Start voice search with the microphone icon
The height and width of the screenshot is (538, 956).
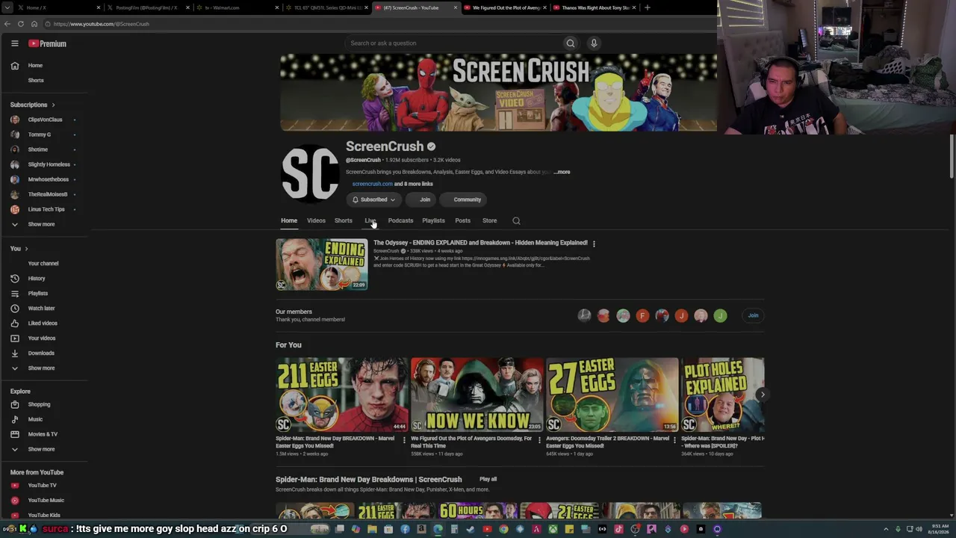[x=594, y=43]
